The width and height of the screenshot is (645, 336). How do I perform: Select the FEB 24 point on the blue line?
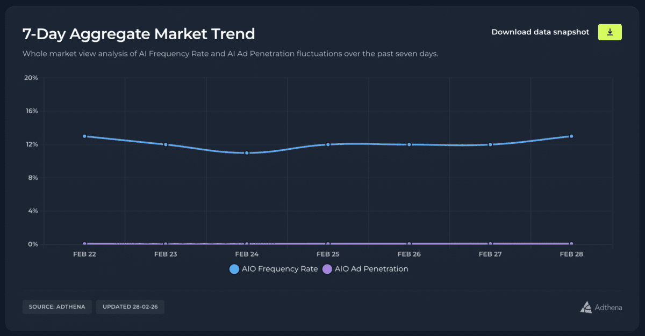pyautogui.click(x=246, y=153)
